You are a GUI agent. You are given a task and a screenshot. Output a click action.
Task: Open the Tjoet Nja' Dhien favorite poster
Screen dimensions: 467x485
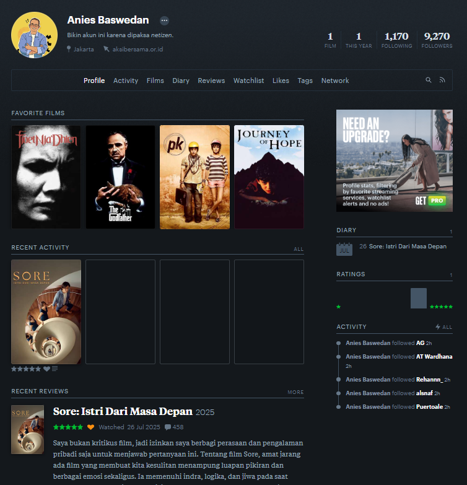(x=46, y=177)
